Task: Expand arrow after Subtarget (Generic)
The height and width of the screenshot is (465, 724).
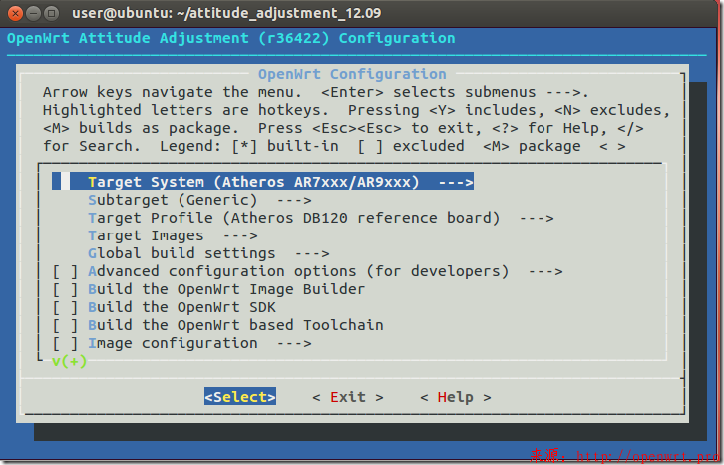Action: pyautogui.click(x=294, y=201)
